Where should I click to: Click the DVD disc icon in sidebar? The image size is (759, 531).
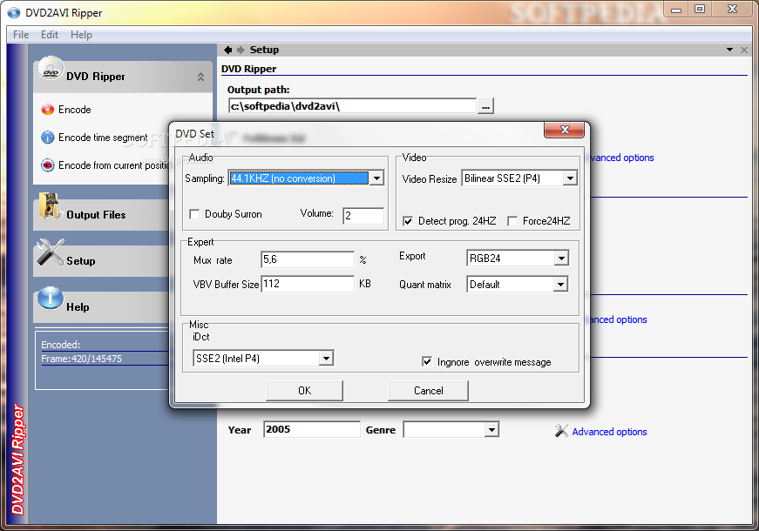coord(51,69)
